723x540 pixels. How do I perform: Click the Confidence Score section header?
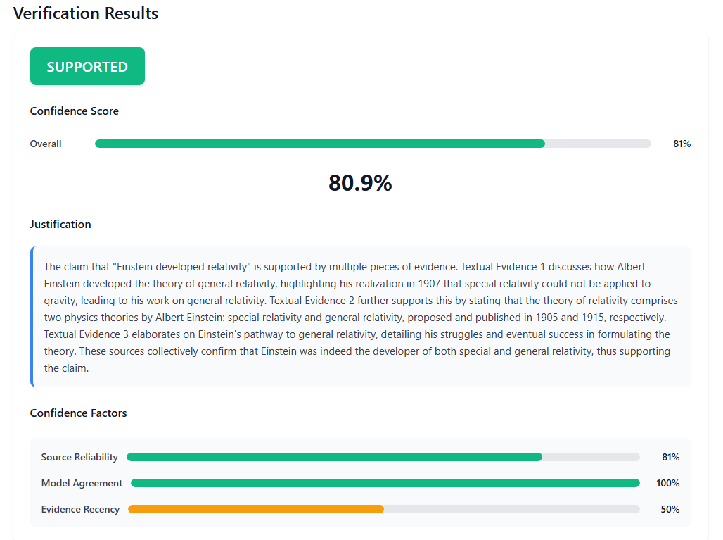tap(74, 111)
